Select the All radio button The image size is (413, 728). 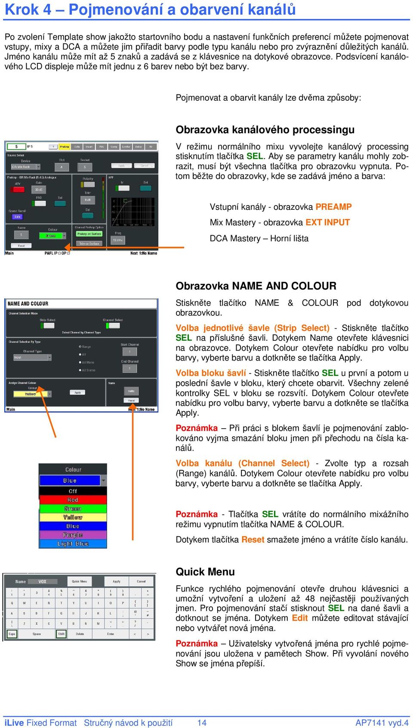(x=80, y=355)
